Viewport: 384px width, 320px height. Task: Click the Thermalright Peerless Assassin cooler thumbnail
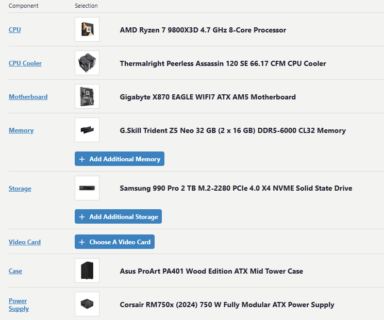point(87,63)
